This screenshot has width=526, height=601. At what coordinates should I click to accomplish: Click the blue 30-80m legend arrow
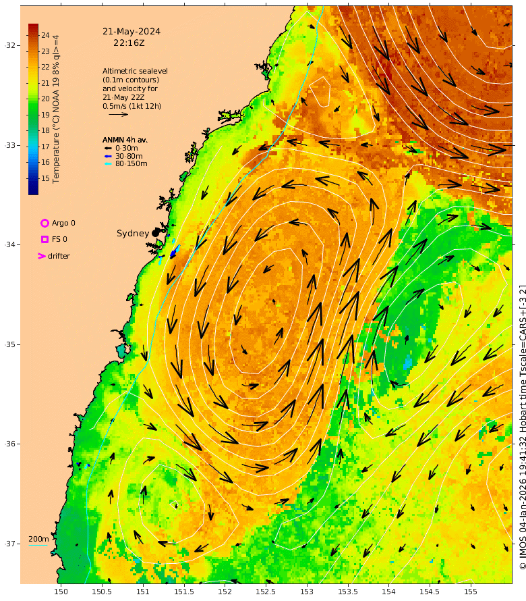pyautogui.click(x=109, y=156)
